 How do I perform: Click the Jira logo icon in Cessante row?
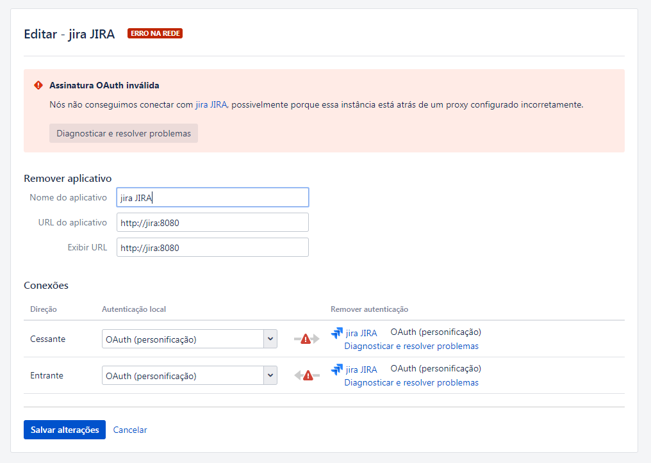coord(336,333)
